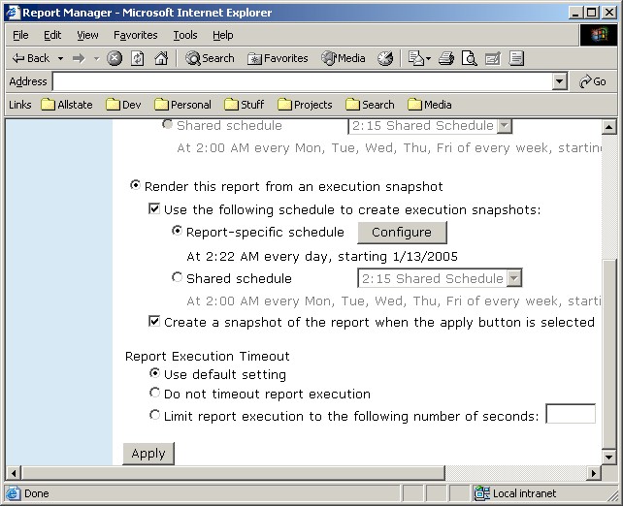The image size is (623, 506).
Task: Click the Print Preview toolbar icon
Action: 470,58
